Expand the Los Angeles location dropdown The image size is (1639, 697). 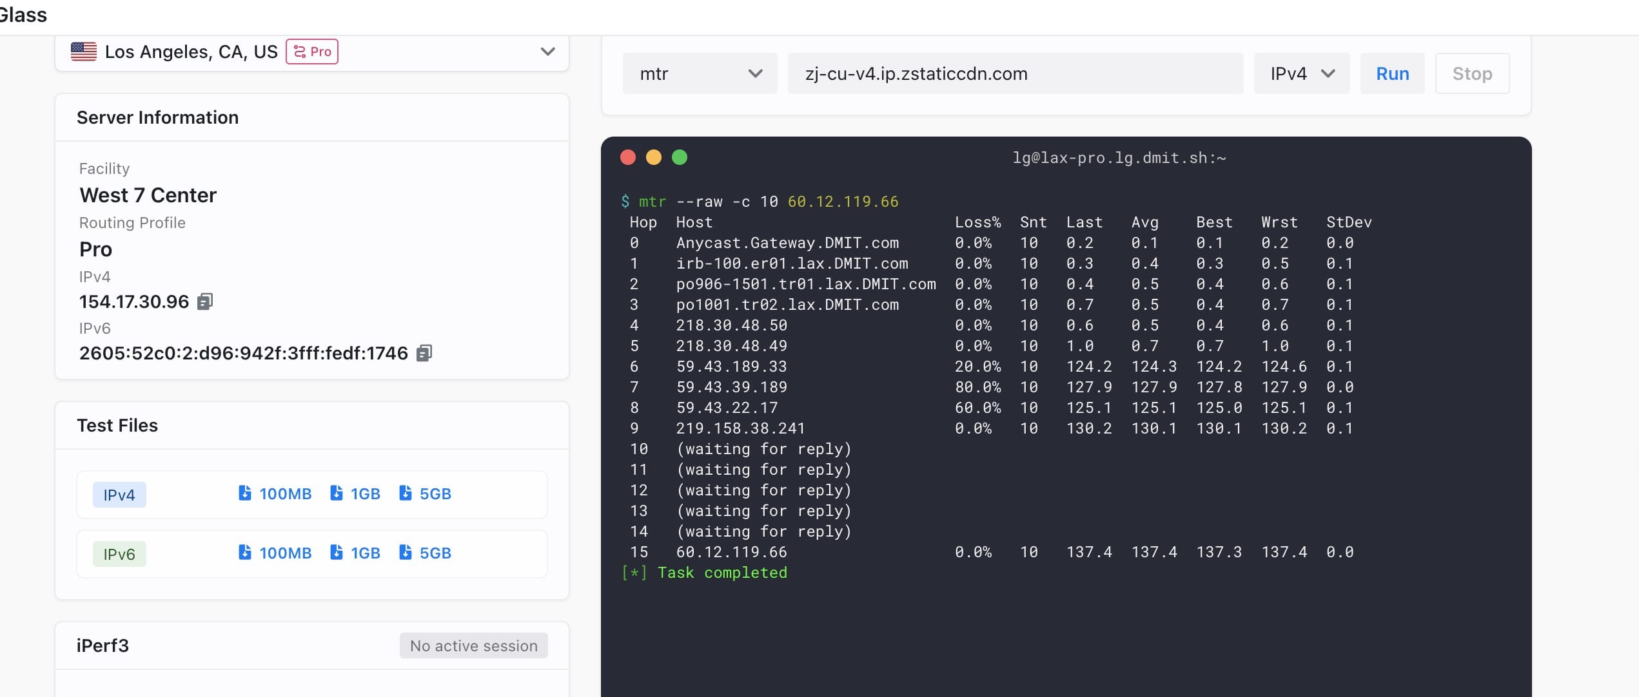(x=547, y=52)
